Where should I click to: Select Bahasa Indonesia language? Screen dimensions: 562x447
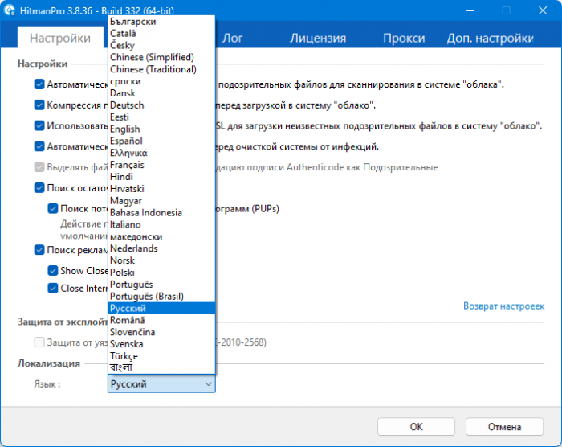pyautogui.click(x=161, y=212)
